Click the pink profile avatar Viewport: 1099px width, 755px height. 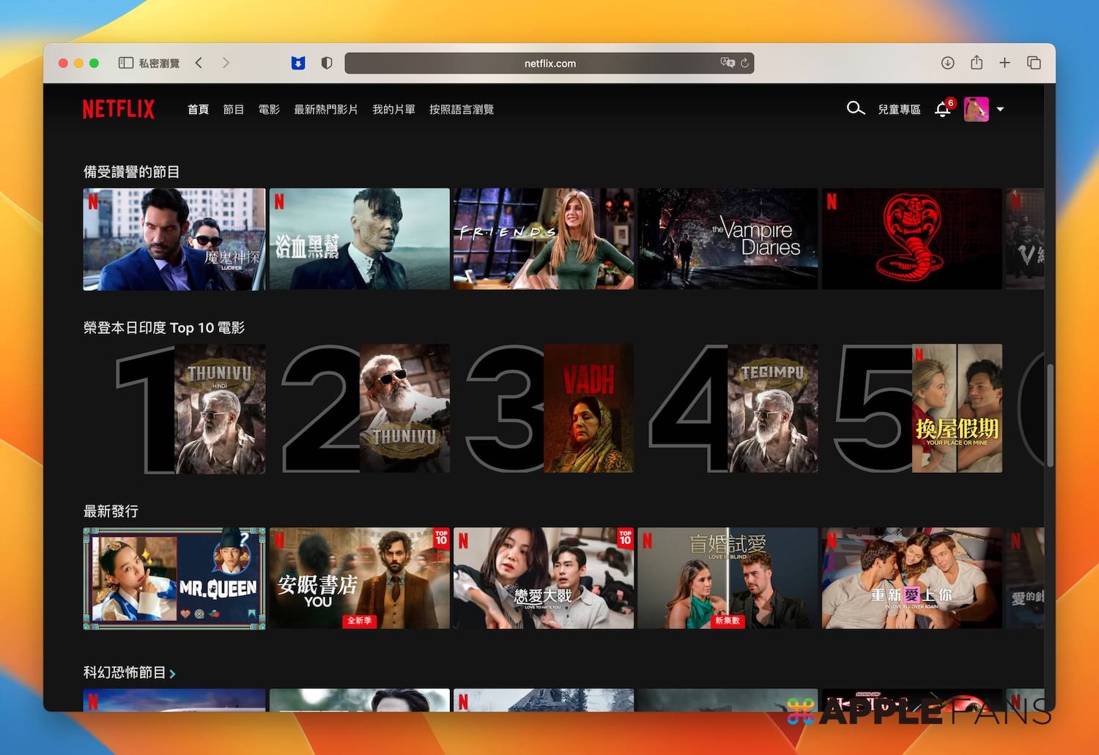pyautogui.click(x=976, y=109)
